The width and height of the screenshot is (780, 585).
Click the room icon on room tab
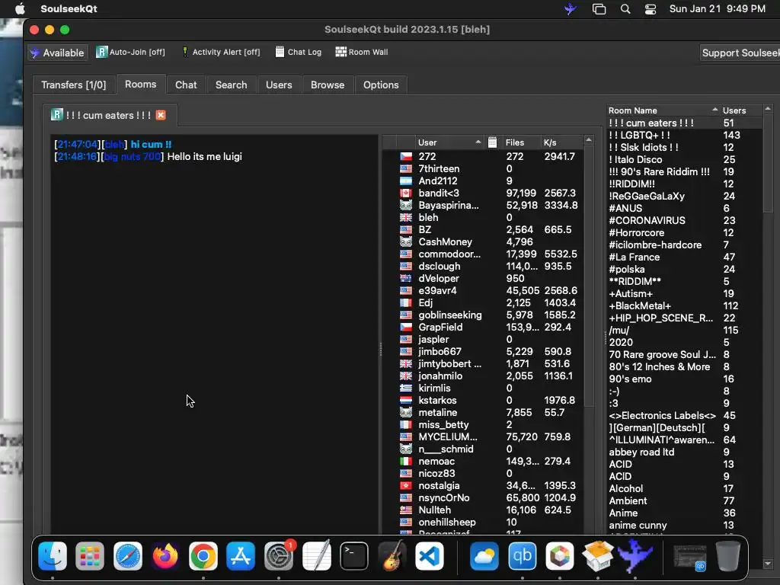pyautogui.click(x=56, y=115)
